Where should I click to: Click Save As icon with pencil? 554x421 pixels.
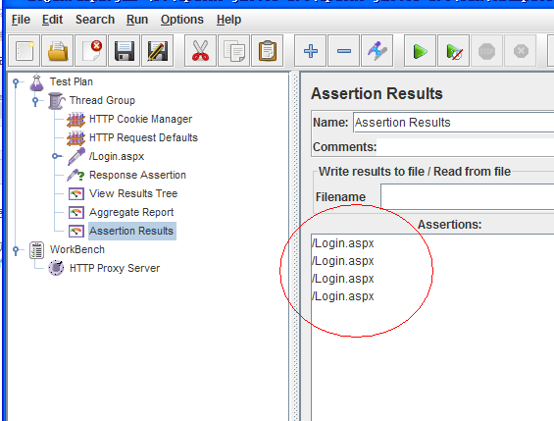click(x=158, y=51)
